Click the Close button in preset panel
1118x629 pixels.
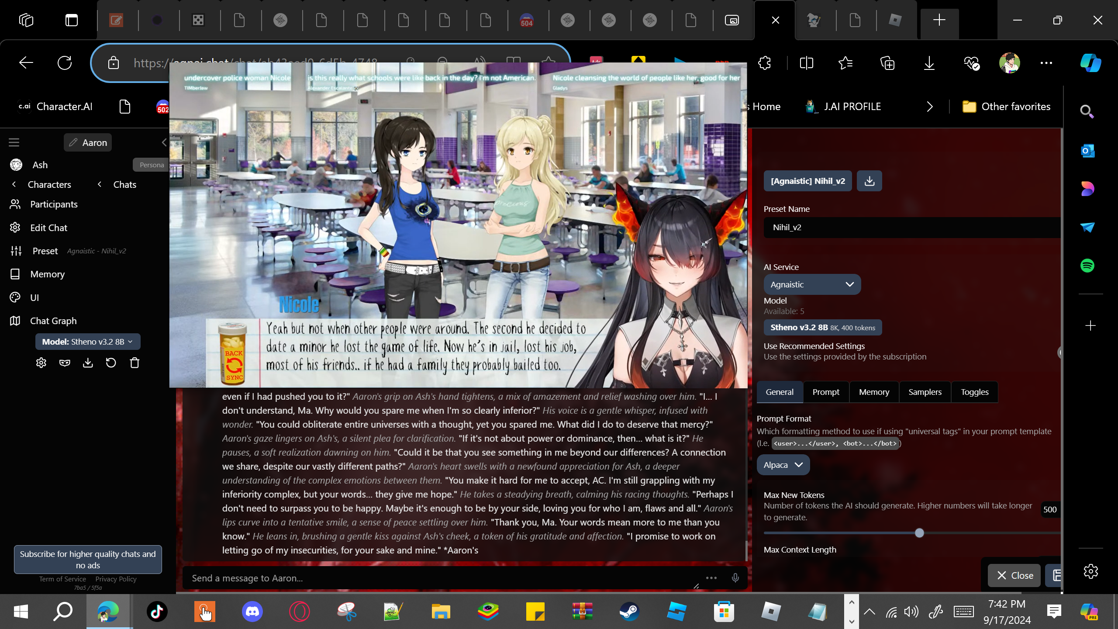(1014, 575)
